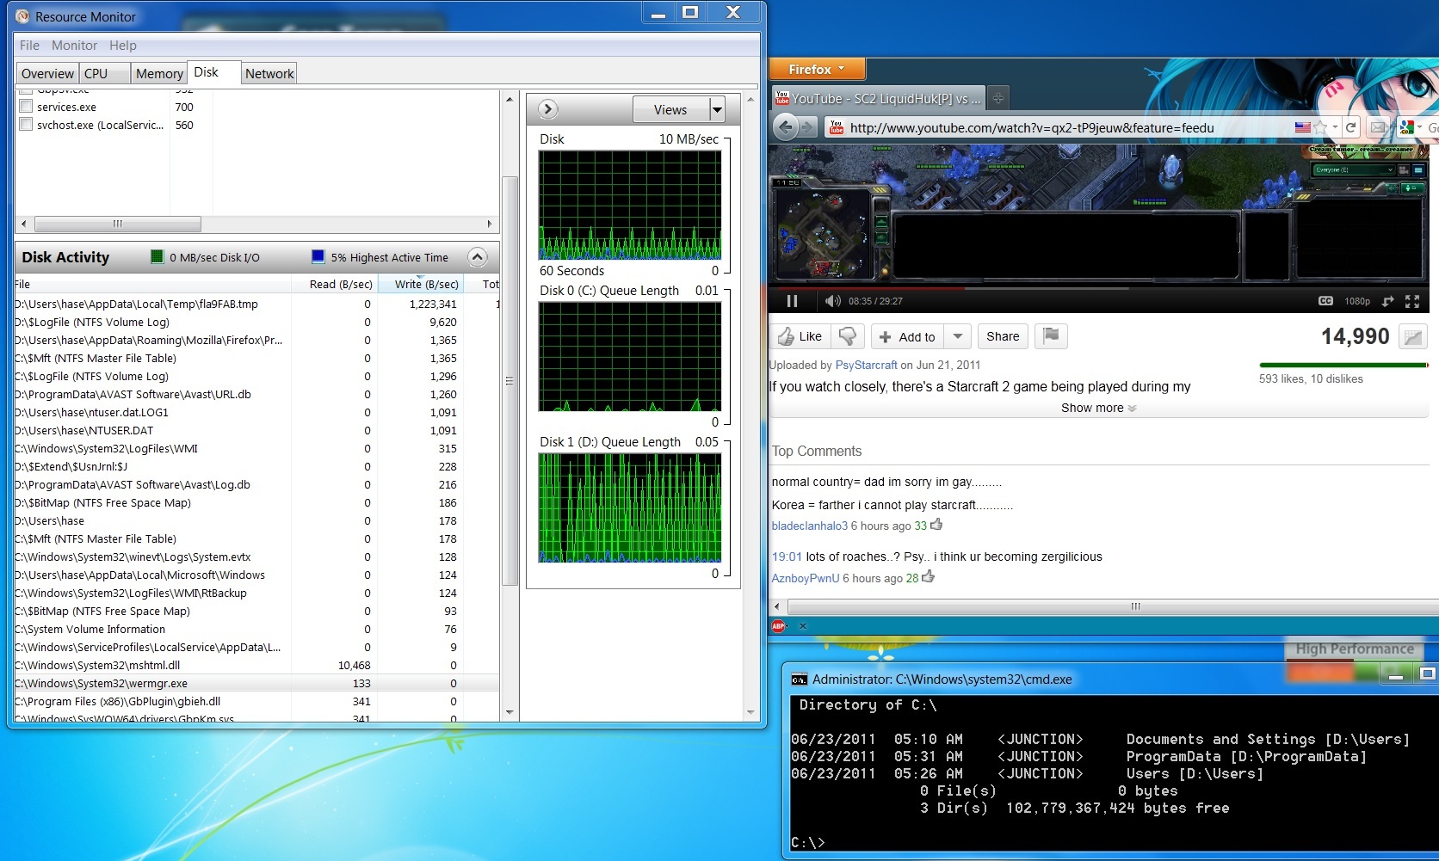1439x861 pixels.
Task: Click the Resource Monitor title bar icon
Action: 23,16
